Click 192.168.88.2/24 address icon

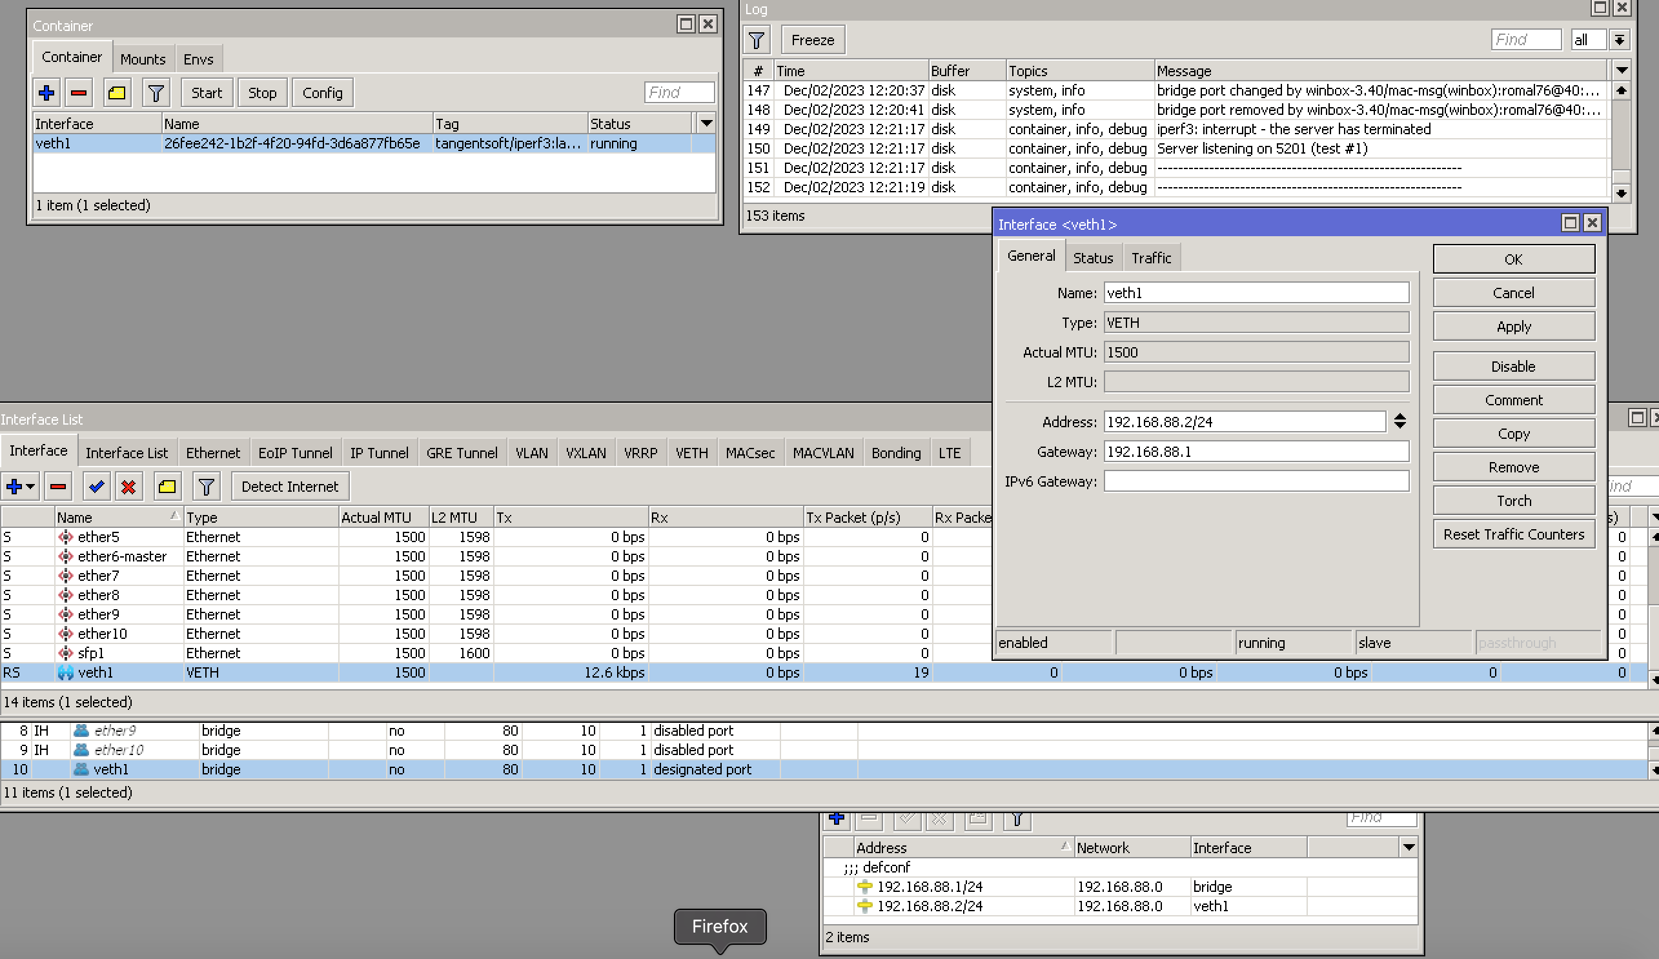(x=865, y=906)
